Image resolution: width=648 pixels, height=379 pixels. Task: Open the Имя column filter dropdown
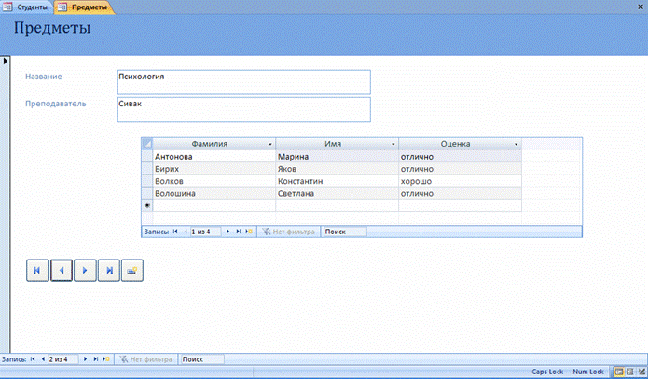click(x=393, y=144)
